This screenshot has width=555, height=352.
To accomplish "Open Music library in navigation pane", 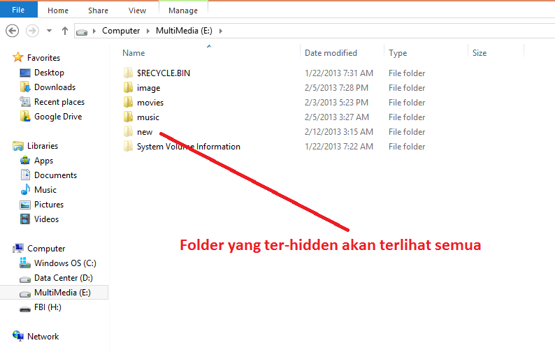I will (x=45, y=190).
